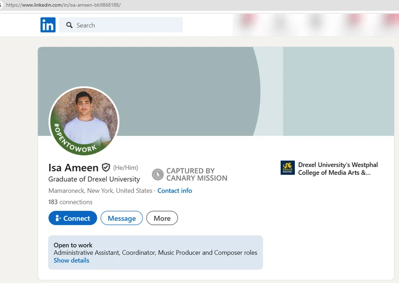This screenshot has height=283, width=399.
Task: Click the verification shield badge icon
Action: click(x=106, y=167)
